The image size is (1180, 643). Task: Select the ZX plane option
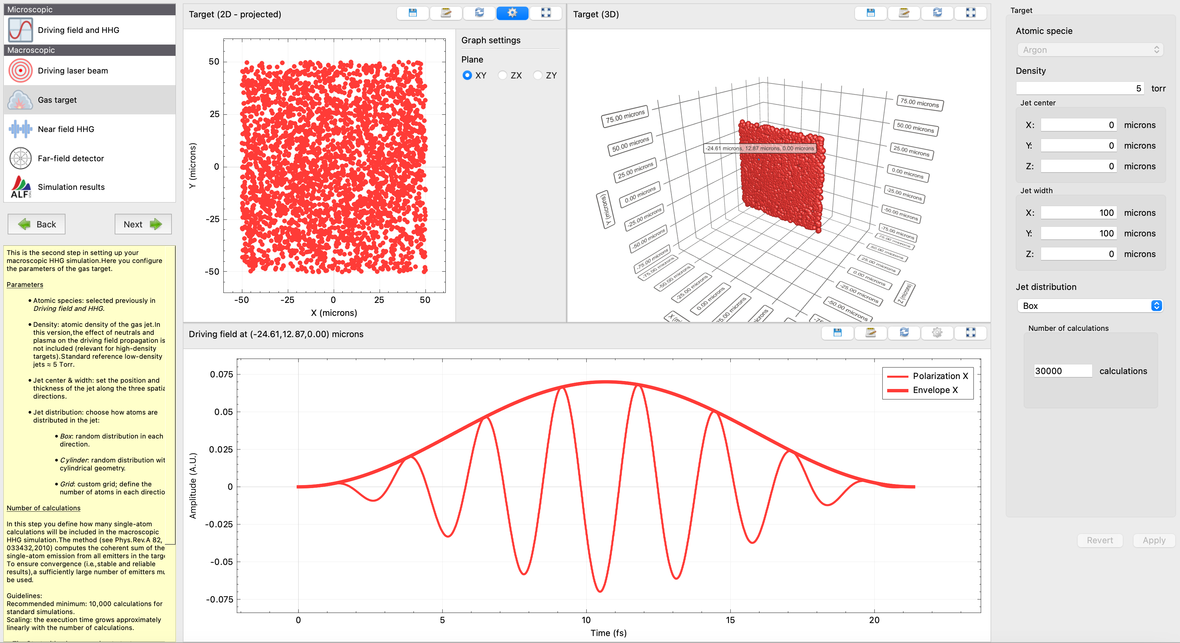(x=503, y=75)
